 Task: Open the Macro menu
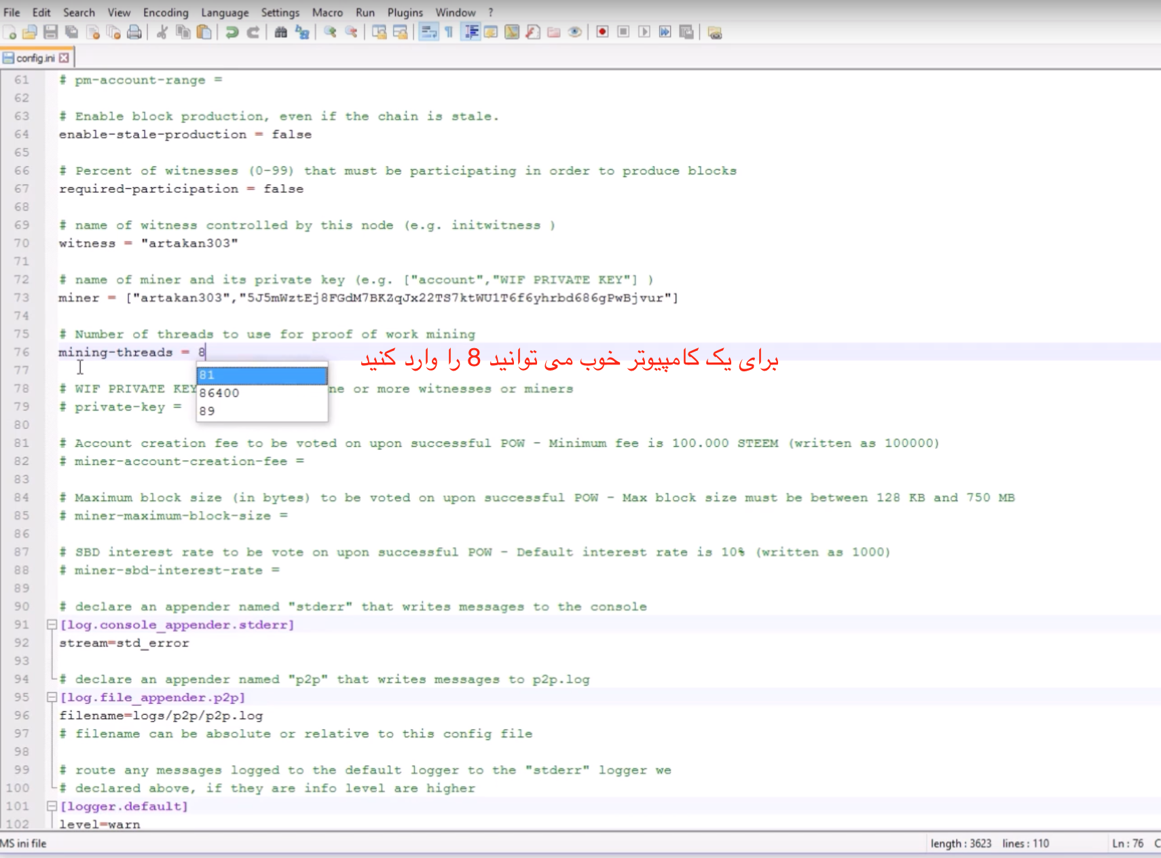327,12
